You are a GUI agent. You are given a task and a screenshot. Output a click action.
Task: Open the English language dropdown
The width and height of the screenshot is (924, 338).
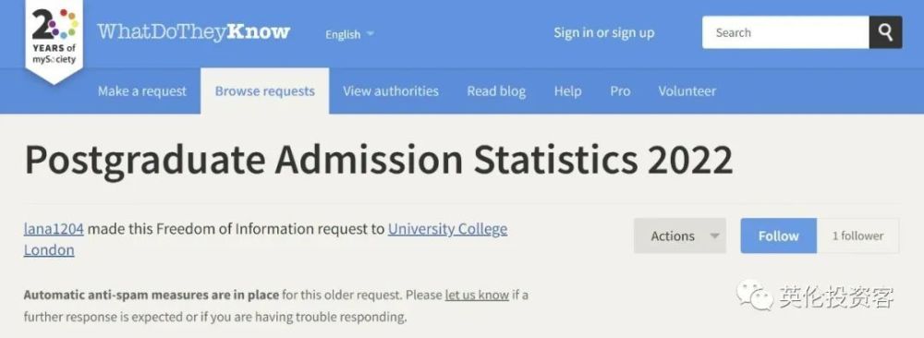349,34
